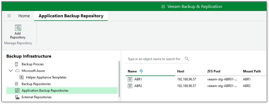This screenshot has height=104, width=269.
Task: Sort by the Host column
Action: (181, 71)
